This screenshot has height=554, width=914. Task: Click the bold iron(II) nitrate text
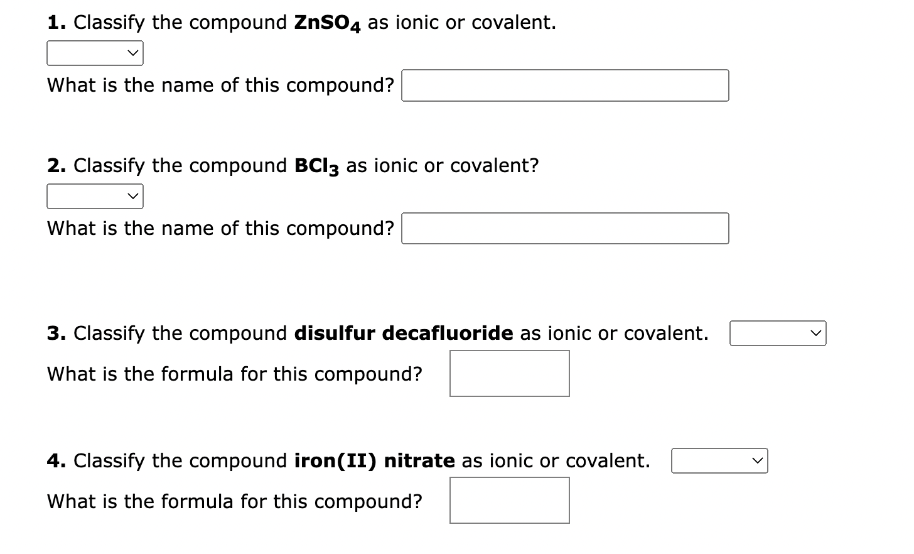(375, 460)
